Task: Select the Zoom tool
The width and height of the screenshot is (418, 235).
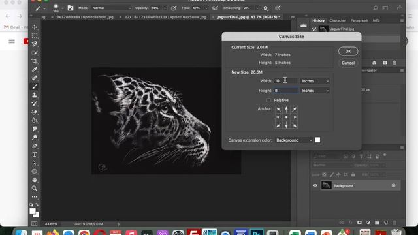Action: (35, 189)
